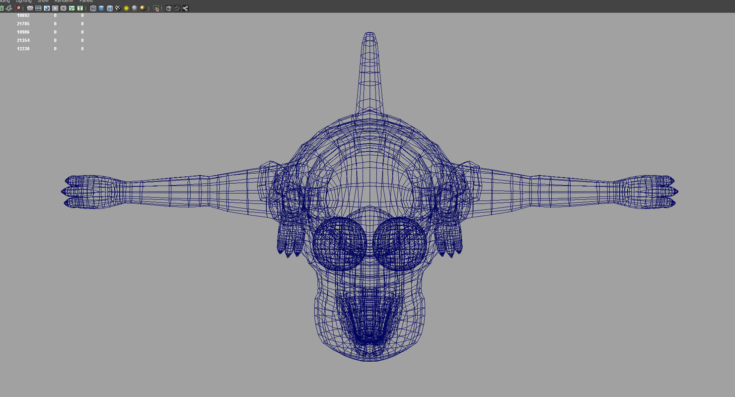Toggle X-ray active components icon
This screenshot has width=735, height=397.
177,8
